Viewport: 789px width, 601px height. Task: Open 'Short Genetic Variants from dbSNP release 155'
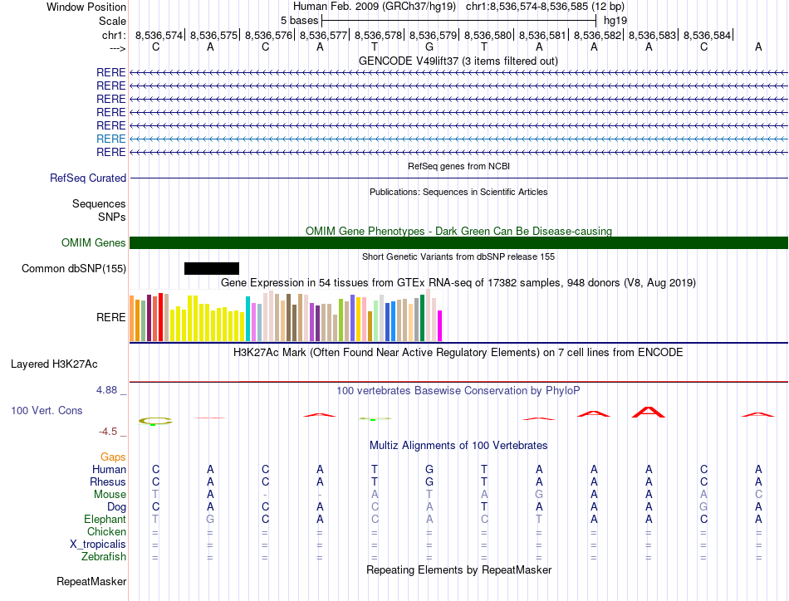[458, 257]
